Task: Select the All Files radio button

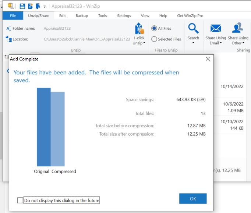Action: tap(154, 28)
